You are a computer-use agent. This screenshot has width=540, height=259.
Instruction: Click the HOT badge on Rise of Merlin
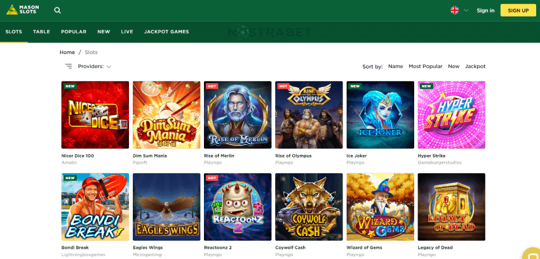212,86
